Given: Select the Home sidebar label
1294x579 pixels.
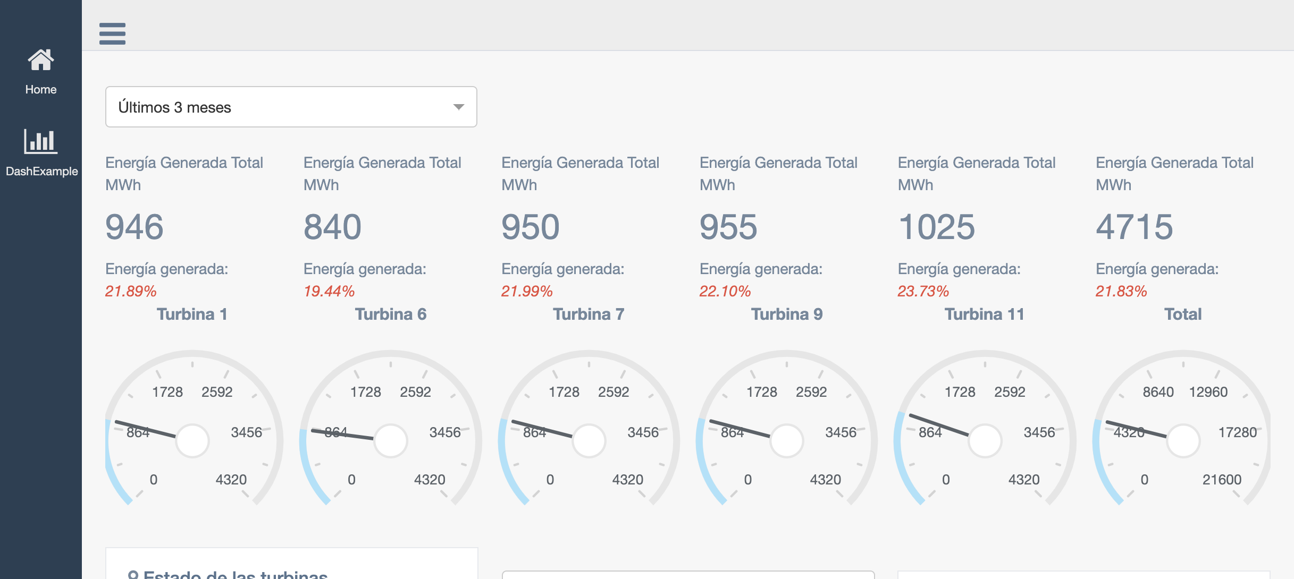Looking at the screenshot, I should point(40,89).
